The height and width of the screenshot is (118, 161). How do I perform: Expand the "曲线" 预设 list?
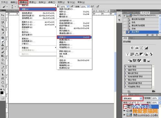pos(126,70)
